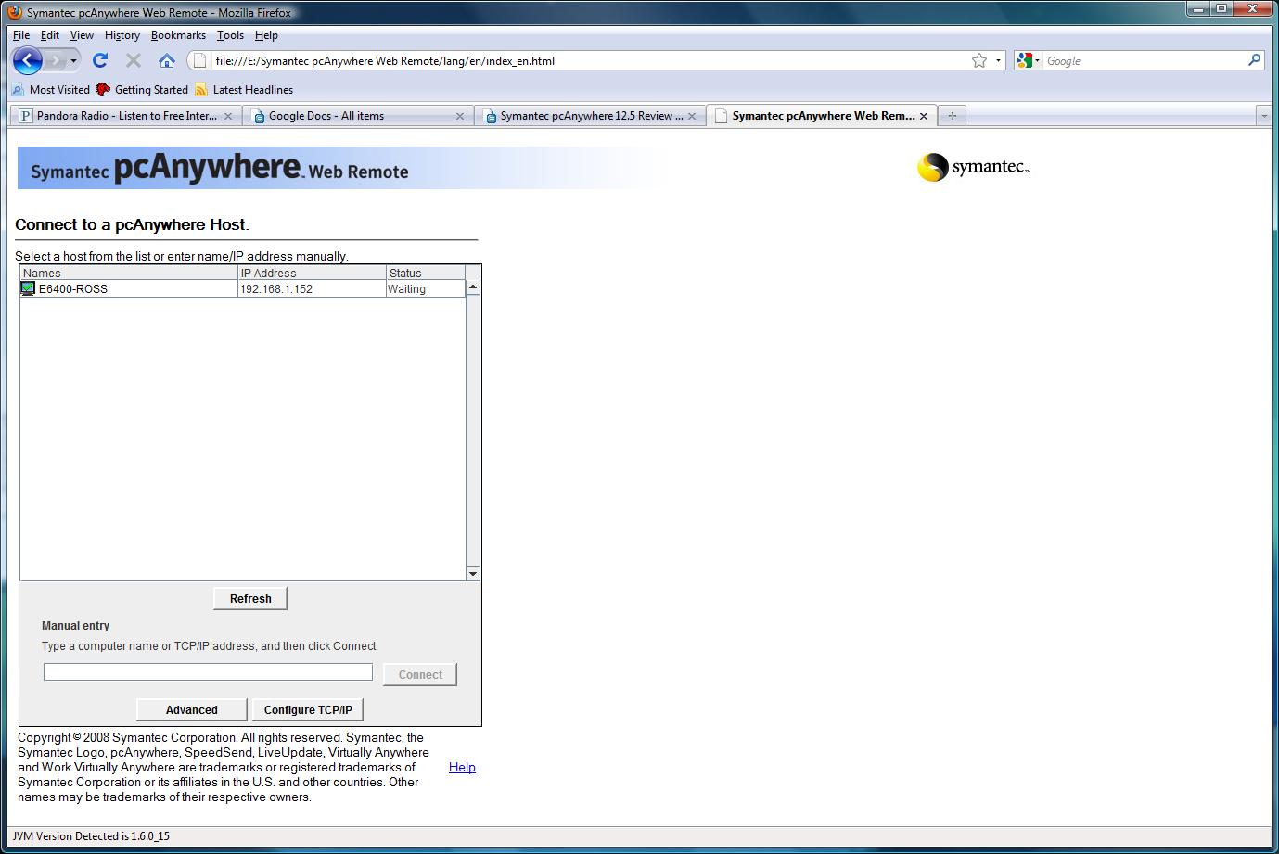Open the browser Help menu

[x=266, y=35]
